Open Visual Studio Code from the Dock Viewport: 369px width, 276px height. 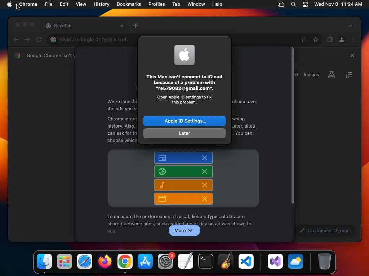(x=246, y=261)
